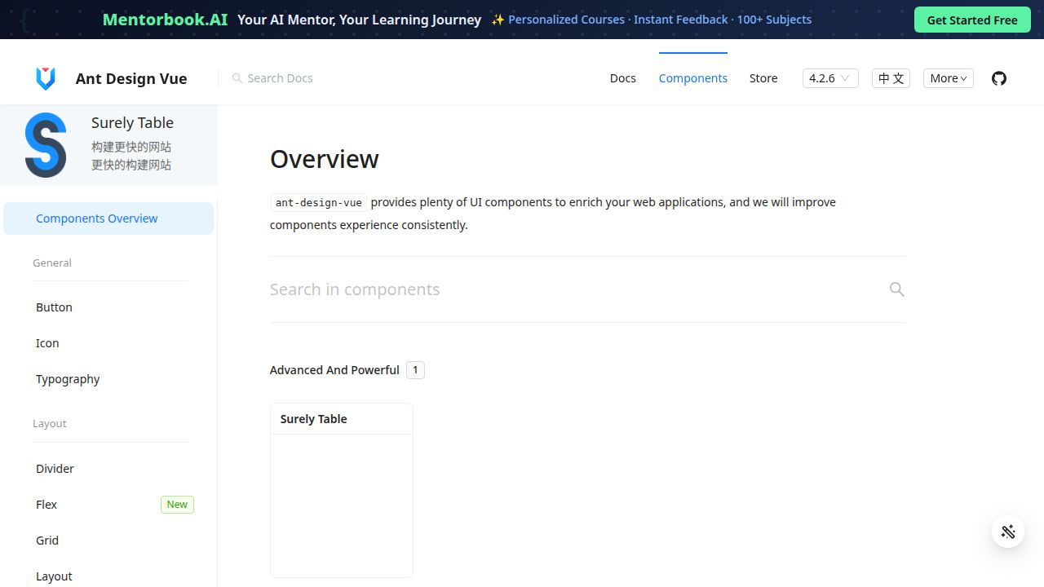
Task: Open the floating theme wand button
Action: pyautogui.click(x=1008, y=532)
